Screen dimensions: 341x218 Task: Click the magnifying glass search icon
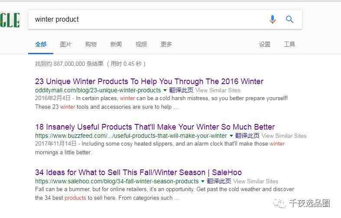pyautogui.click(x=289, y=20)
